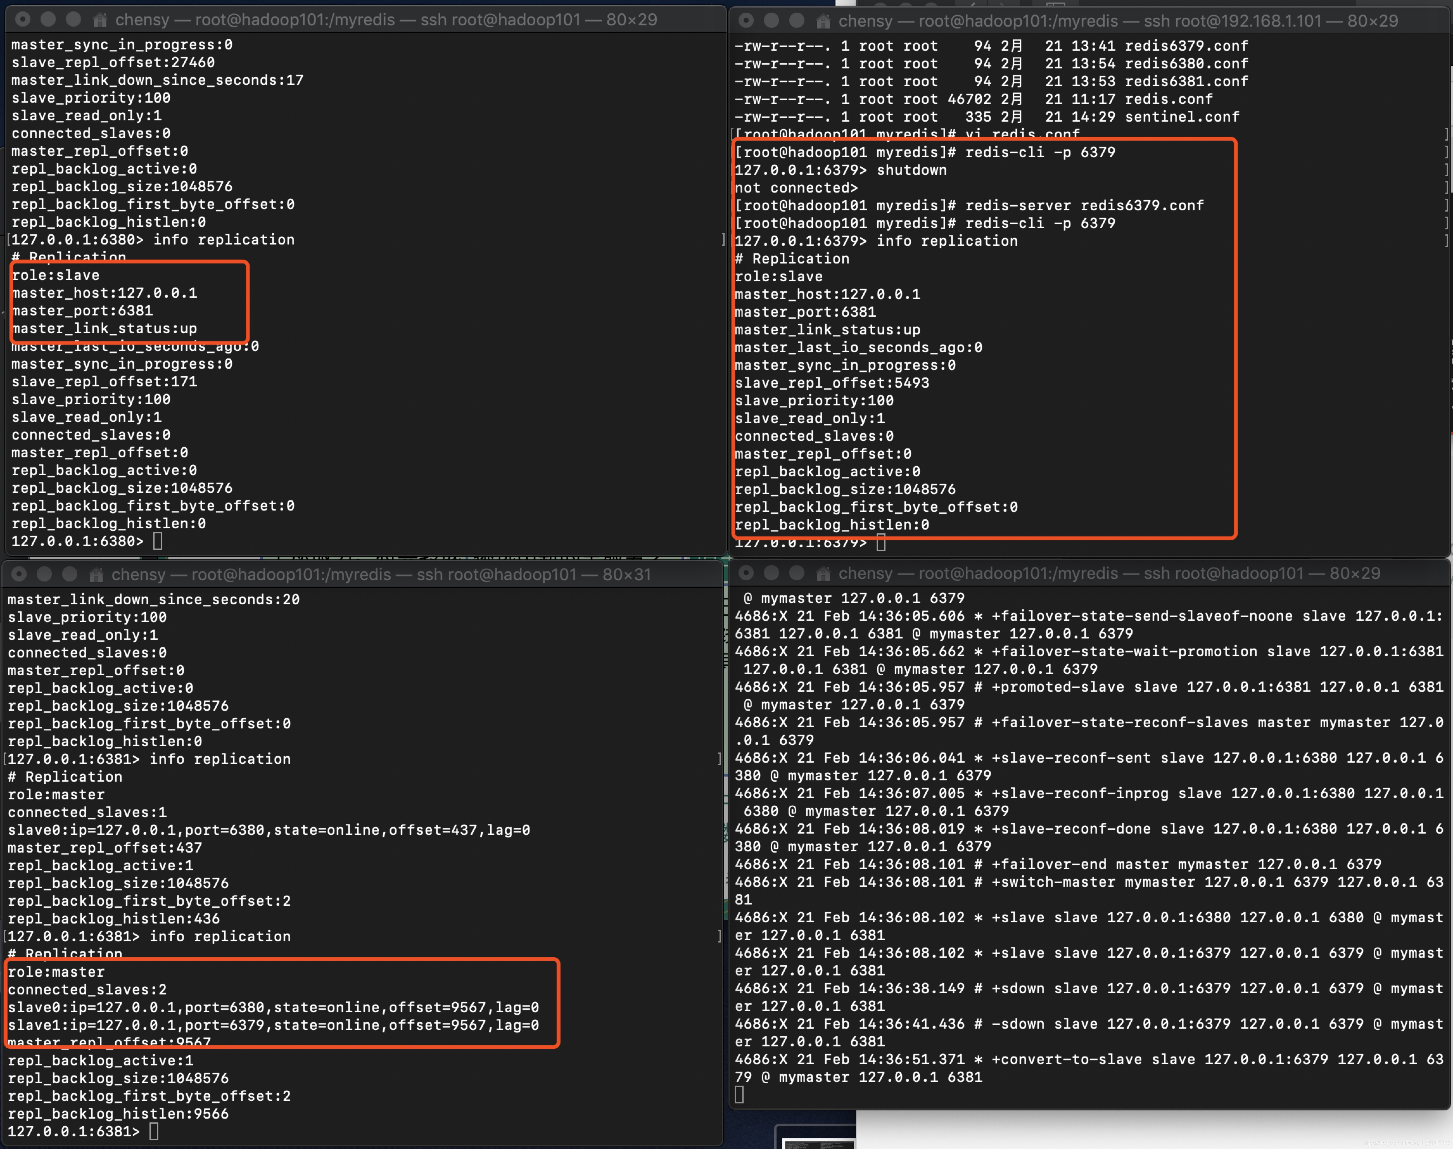
Task: Zoom the ssh root@192.168.1.101 terminal window
Action: click(x=796, y=21)
